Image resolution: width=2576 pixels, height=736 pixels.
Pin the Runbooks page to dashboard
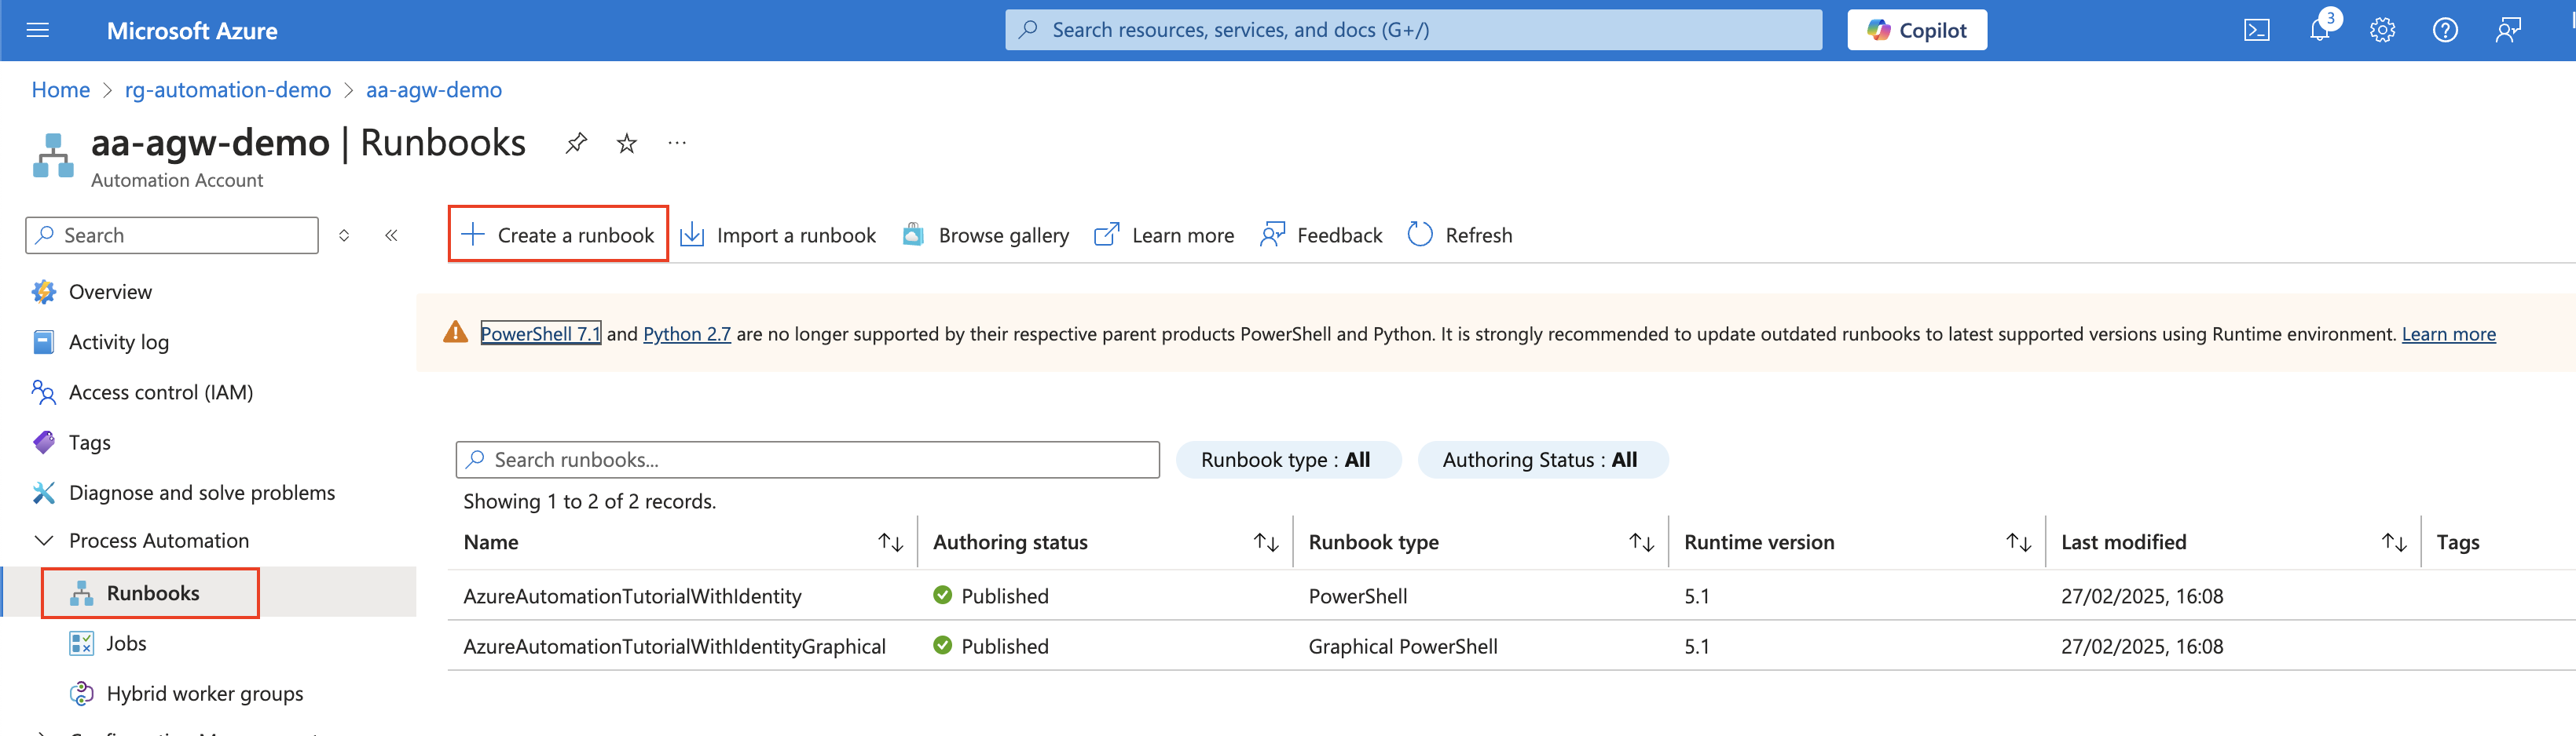(576, 143)
